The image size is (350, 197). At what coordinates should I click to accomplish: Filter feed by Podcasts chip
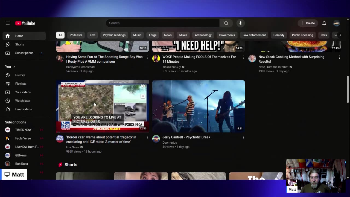pos(76,35)
